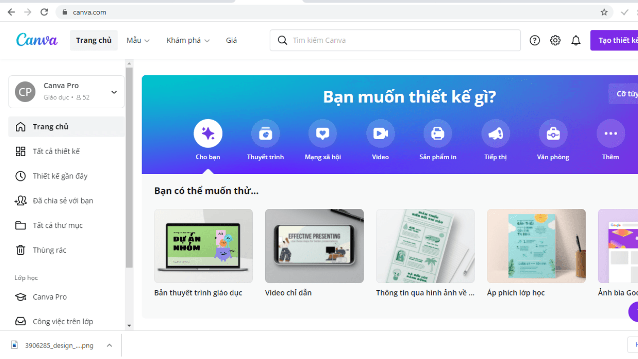
Task: Click the sidebar scrollbar down arrow
Action: pos(129,326)
